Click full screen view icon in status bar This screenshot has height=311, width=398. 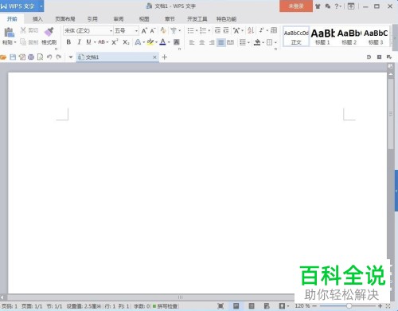click(x=220, y=306)
